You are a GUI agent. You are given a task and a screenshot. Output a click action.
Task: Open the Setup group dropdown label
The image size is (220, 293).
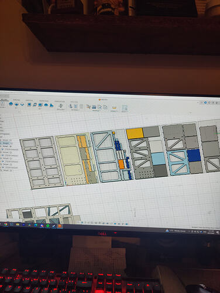point(2,107)
